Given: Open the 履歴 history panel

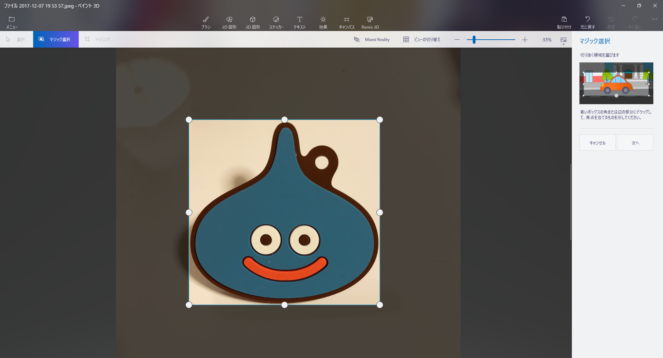Looking at the screenshot, I should [x=611, y=22].
